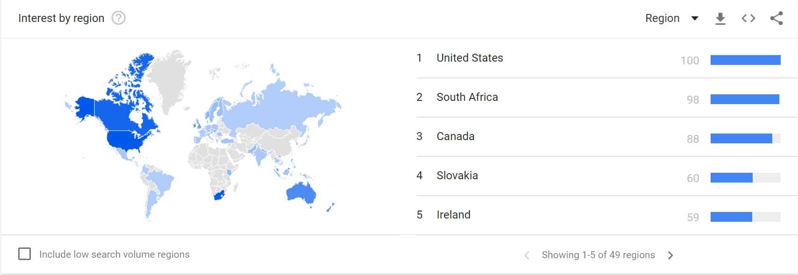The height and width of the screenshot is (275, 798).
Task: Open the interest by region help icon
Action: (x=119, y=18)
